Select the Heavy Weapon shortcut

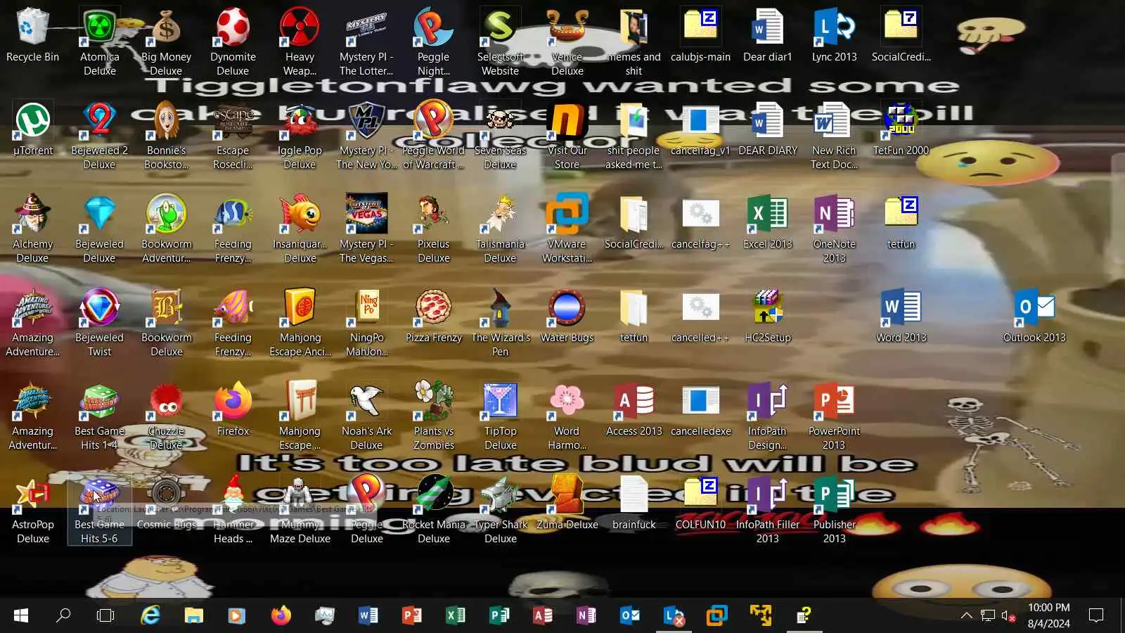300,41
